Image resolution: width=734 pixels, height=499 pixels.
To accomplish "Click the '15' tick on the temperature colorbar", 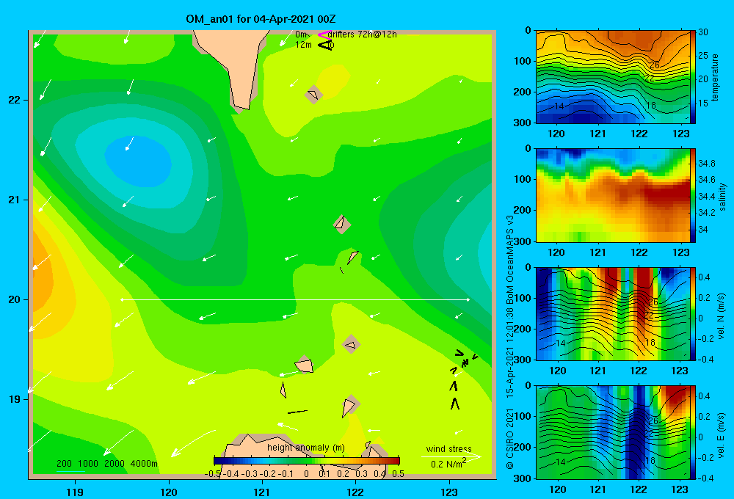I will (x=703, y=103).
